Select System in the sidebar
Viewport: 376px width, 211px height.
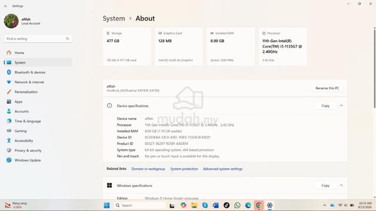pyautogui.click(x=38, y=63)
